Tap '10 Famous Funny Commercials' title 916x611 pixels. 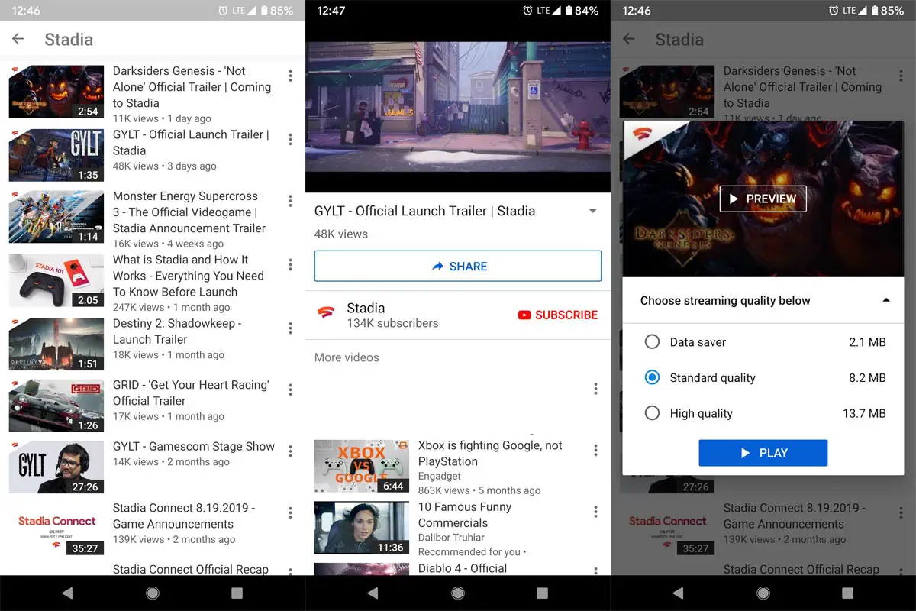tap(465, 515)
